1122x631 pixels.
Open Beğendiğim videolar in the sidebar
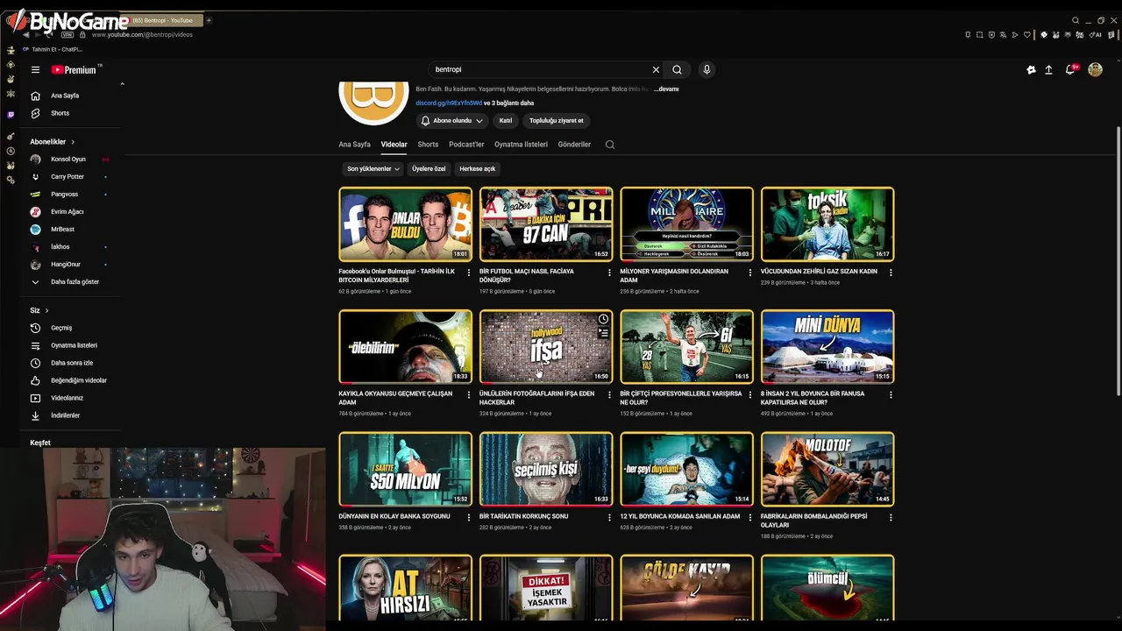click(x=68, y=380)
